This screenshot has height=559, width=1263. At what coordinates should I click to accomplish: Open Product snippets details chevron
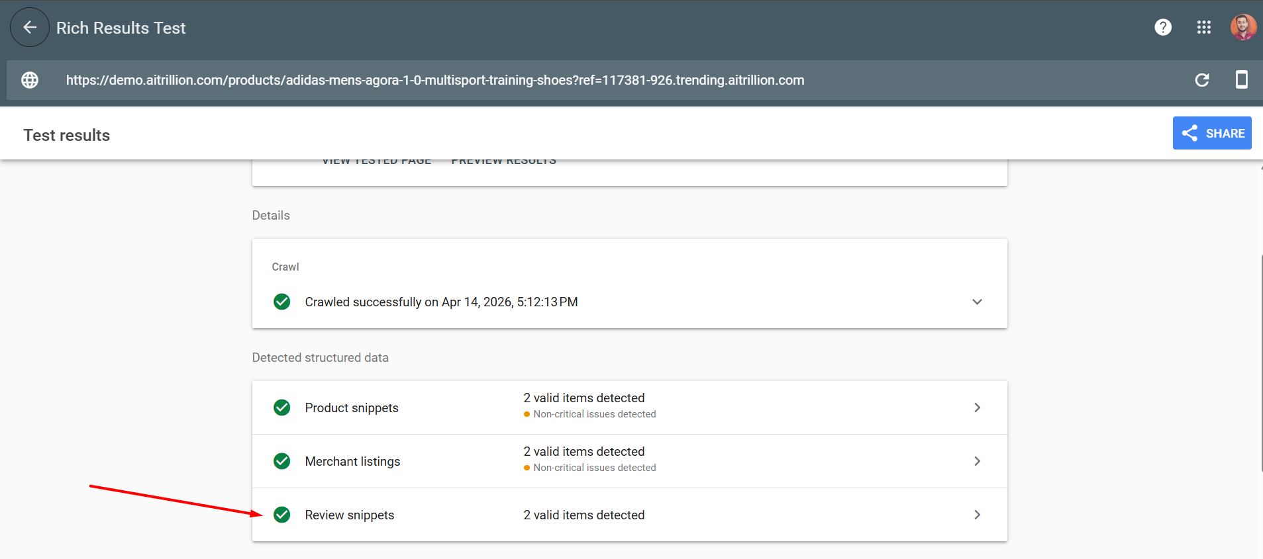(977, 408)
